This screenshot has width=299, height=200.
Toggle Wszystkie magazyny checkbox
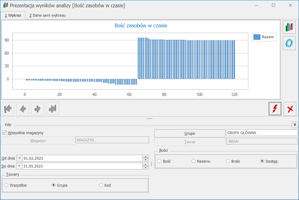coord(4,133)
